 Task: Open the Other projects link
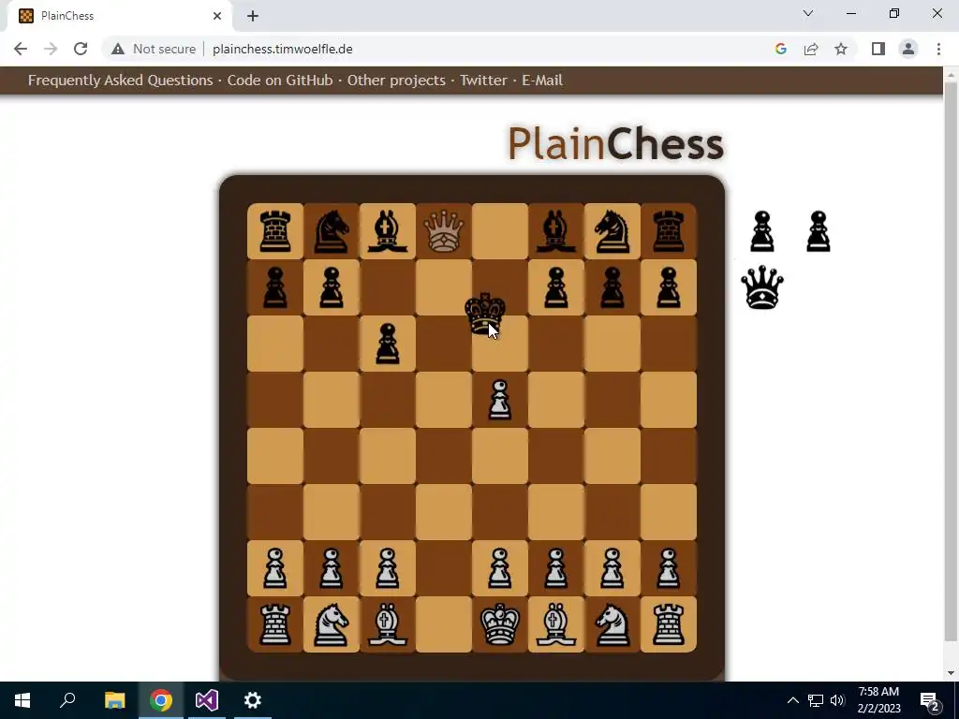click(396, 81)
